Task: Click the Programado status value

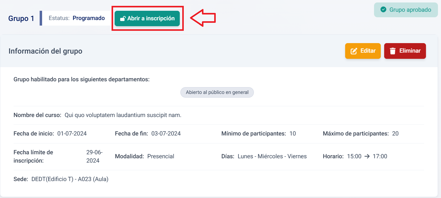Action: pyautogui.click(x=89, y=18)
